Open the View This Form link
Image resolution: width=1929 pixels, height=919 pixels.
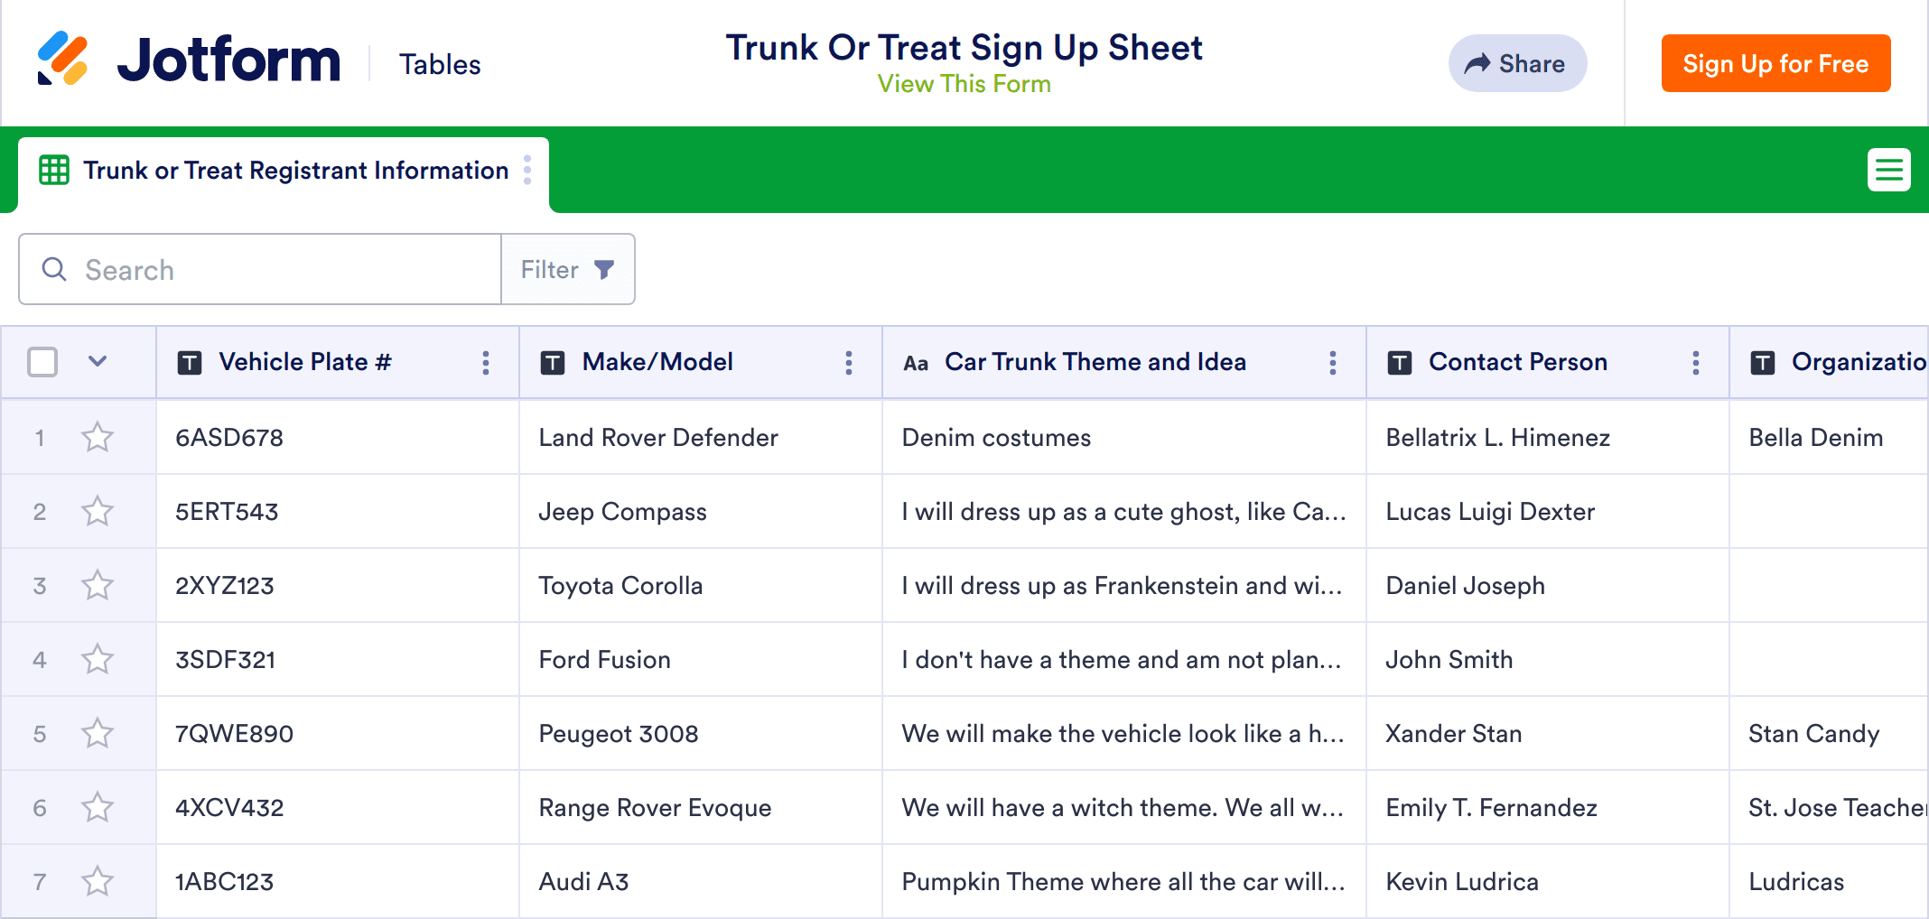[964, 84]
